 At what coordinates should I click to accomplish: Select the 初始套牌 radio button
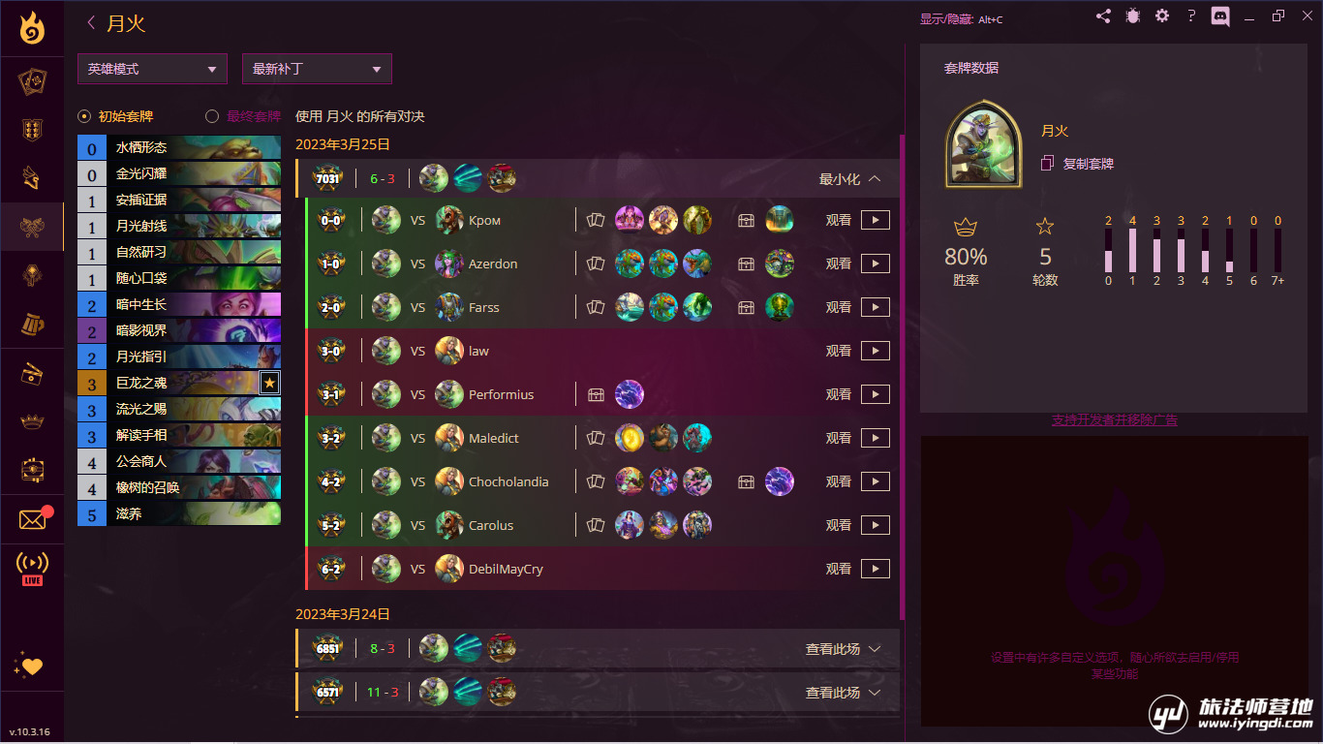pyautogui.click(x=84, y=116)
